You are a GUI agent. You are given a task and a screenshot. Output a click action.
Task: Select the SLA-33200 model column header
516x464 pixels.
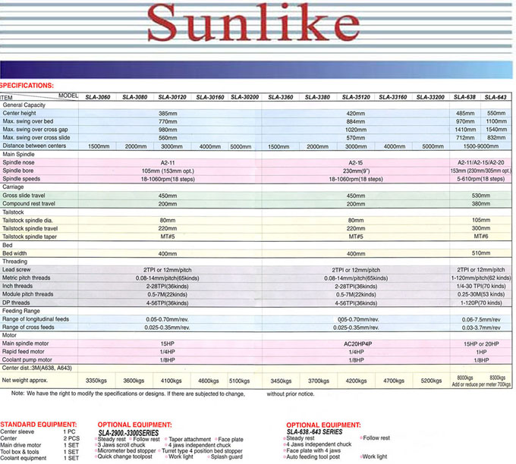point(430,97)
